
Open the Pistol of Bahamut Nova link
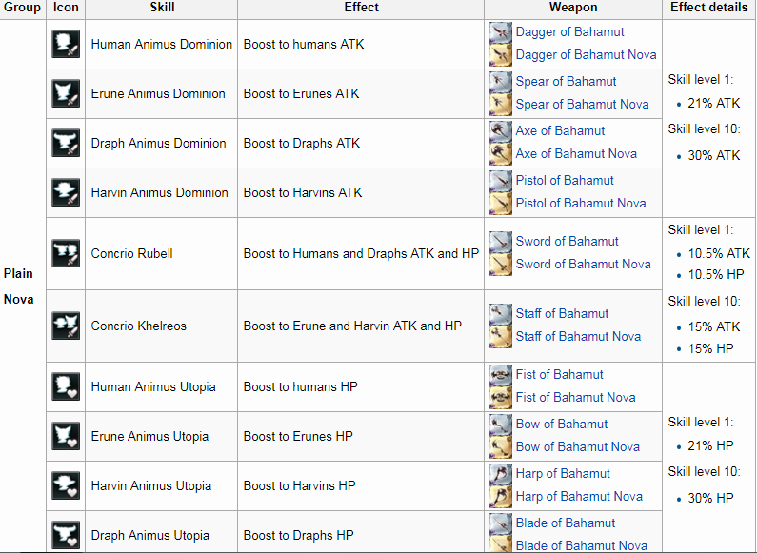pyautogui.click(x=581, y=204)
